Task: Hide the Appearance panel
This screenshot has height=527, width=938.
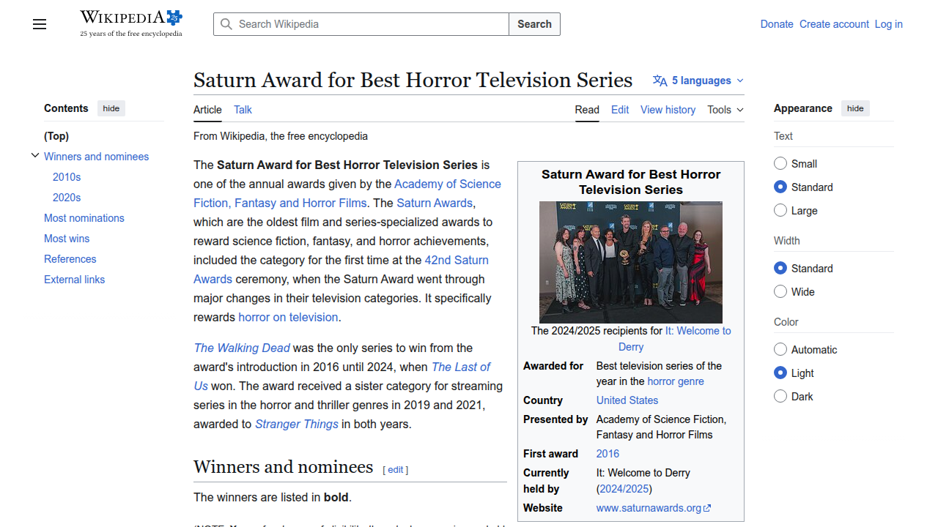Action: [855, 108]
